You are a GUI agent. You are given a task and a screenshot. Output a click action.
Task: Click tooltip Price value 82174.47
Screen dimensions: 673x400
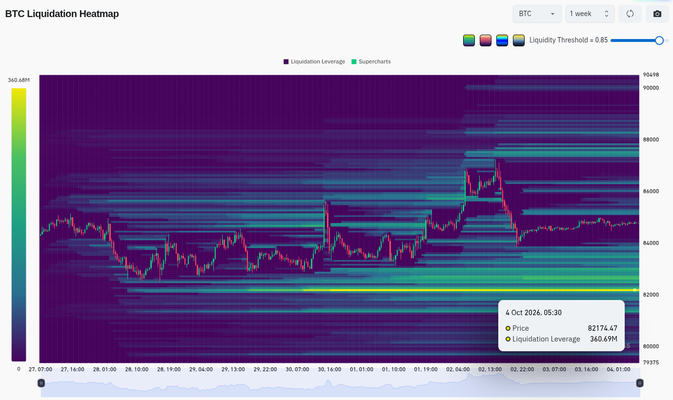pyautogui.click(x=603, y=328)
